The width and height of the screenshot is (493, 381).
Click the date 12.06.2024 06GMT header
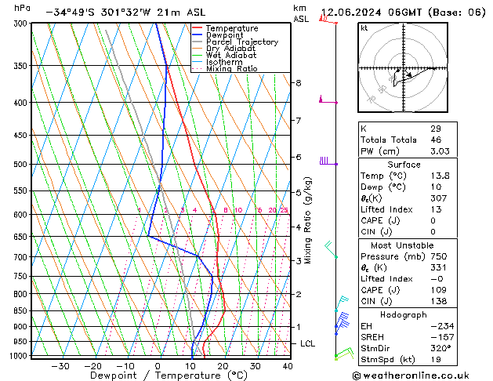click(x=372, y=13)
